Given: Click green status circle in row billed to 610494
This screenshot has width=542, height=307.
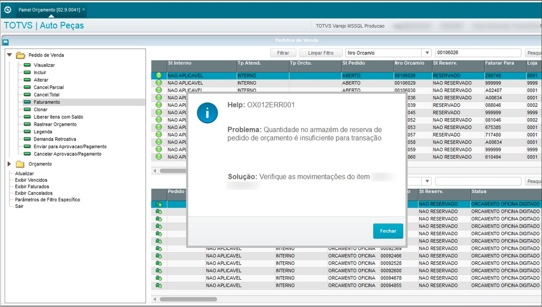Looking at the screenshot, I should pyautogui.click(x=159, y=157).
